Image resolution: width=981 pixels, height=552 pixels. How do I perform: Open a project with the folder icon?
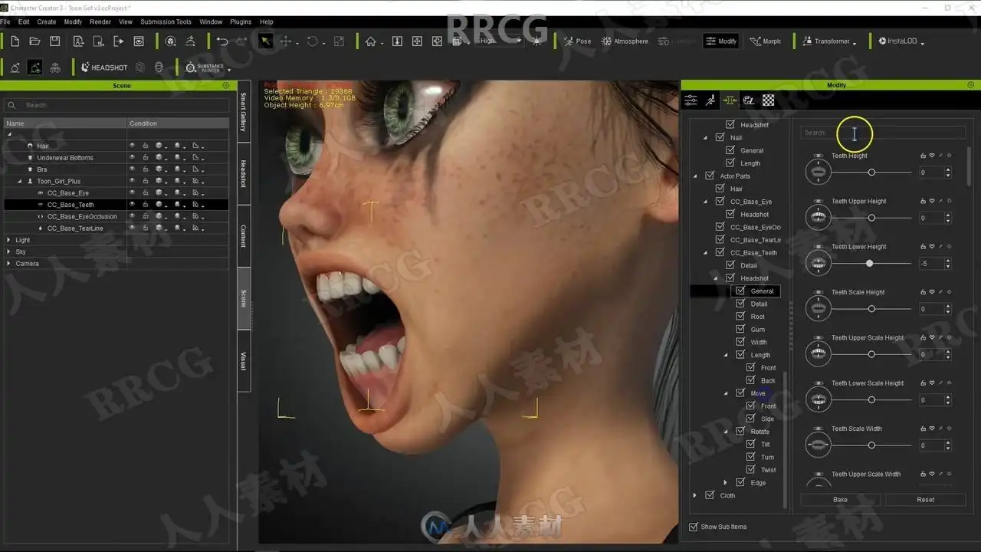point(34,41)
